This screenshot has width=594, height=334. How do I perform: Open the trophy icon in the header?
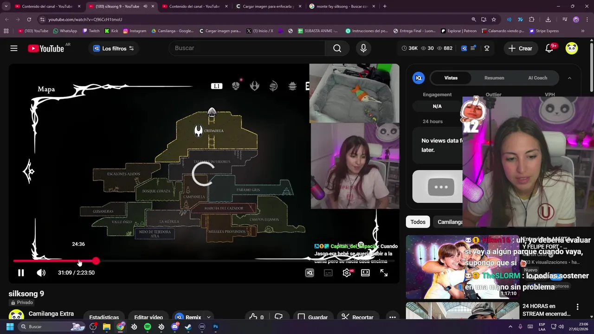[487, 48]
